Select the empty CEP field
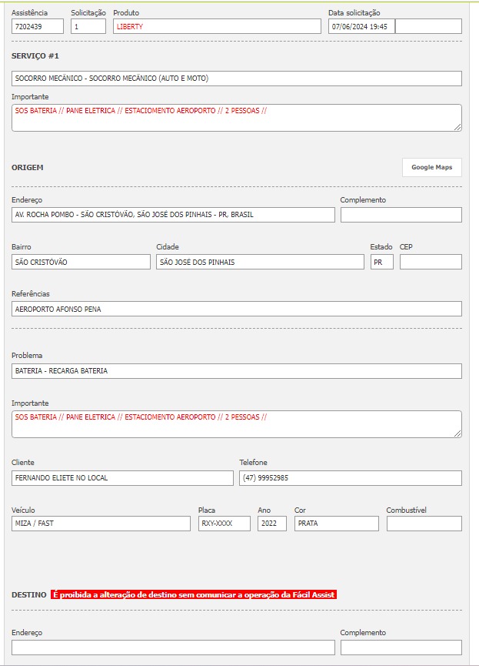Image resolution: width=479 pixels, height=666 pixels. coord(431,262)
